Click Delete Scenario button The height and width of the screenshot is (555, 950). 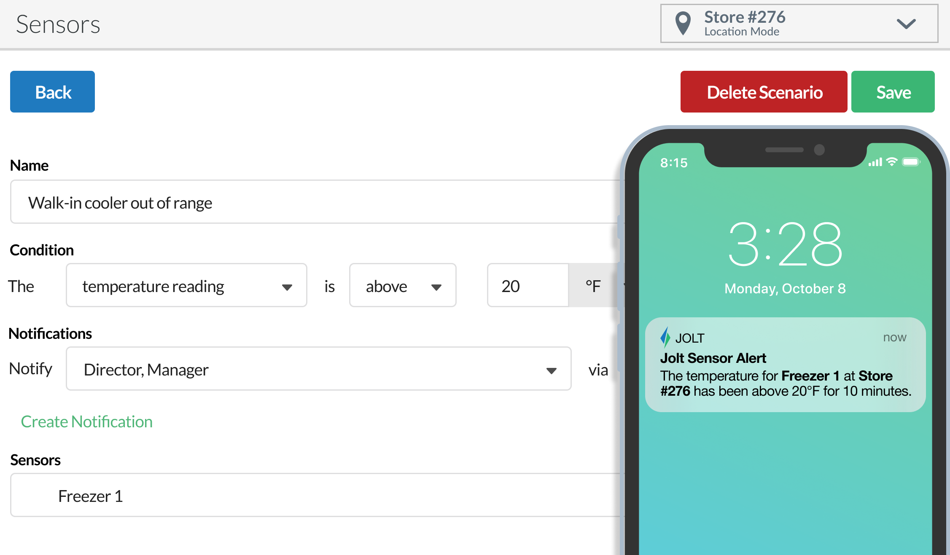(764, 91)
